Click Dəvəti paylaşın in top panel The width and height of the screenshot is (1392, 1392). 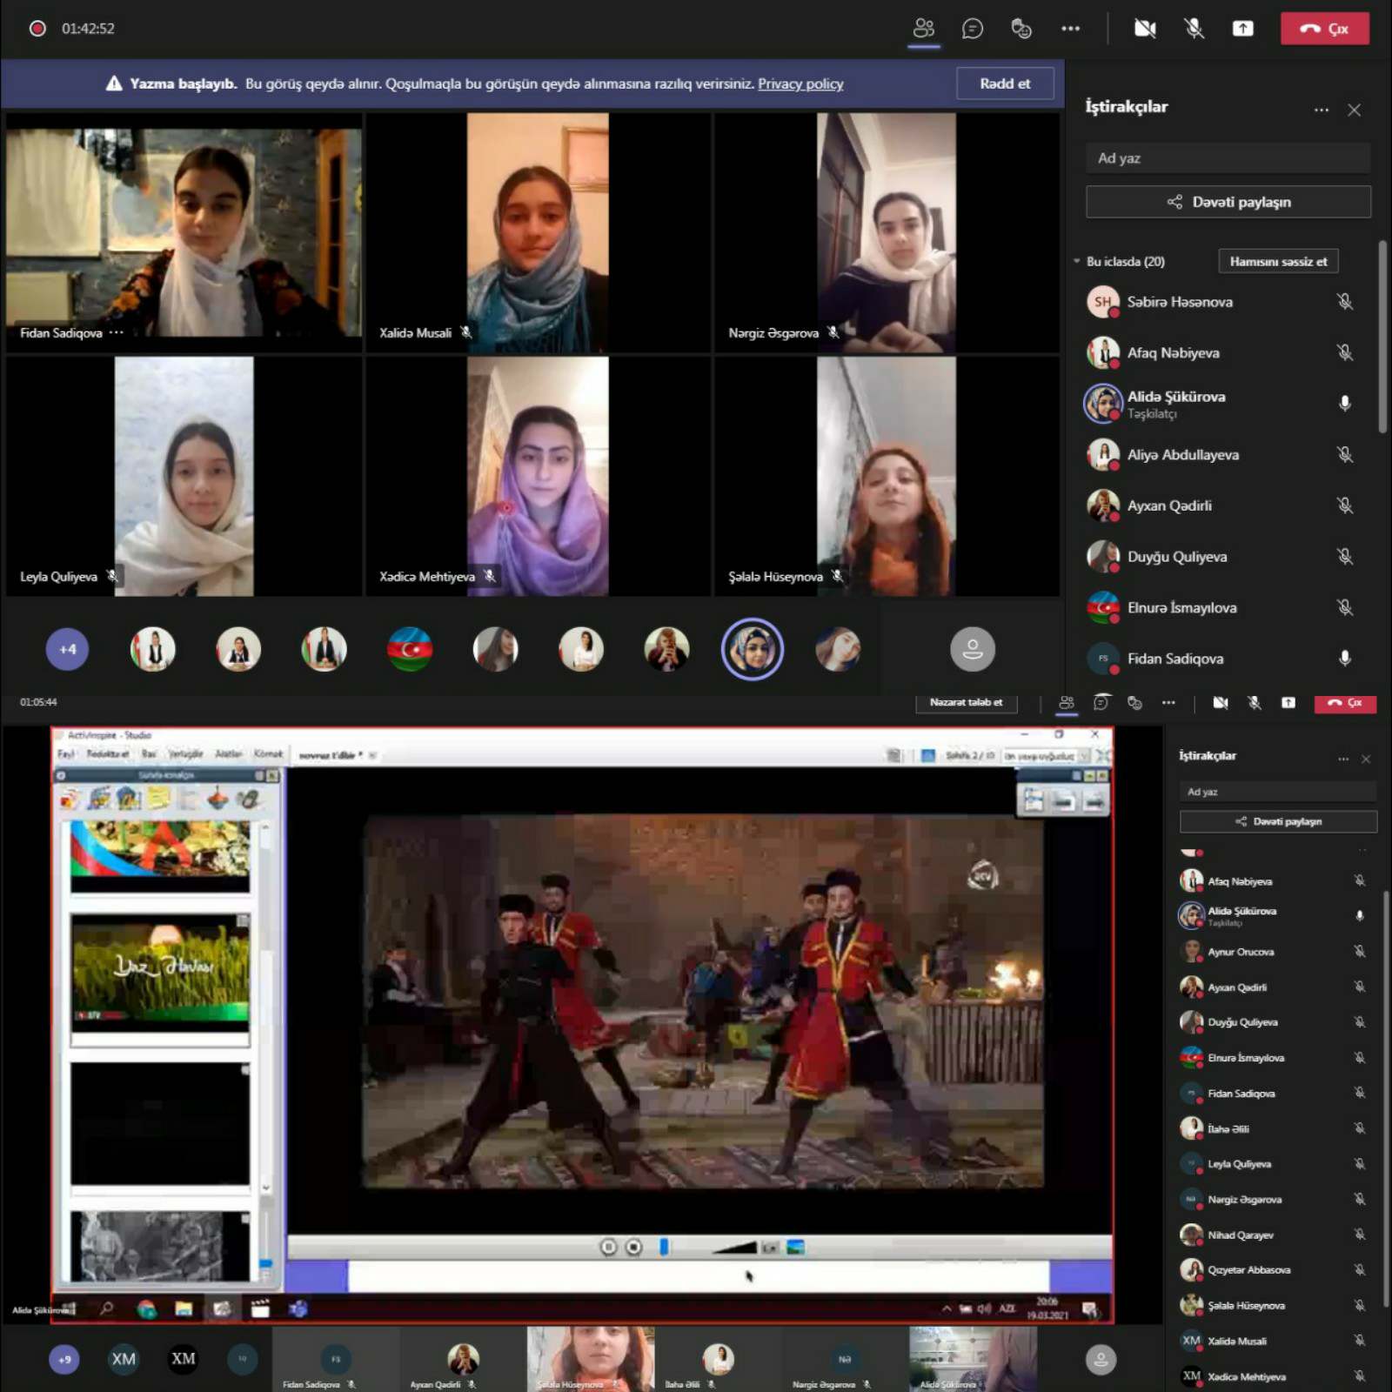(x=1228, y=202)
